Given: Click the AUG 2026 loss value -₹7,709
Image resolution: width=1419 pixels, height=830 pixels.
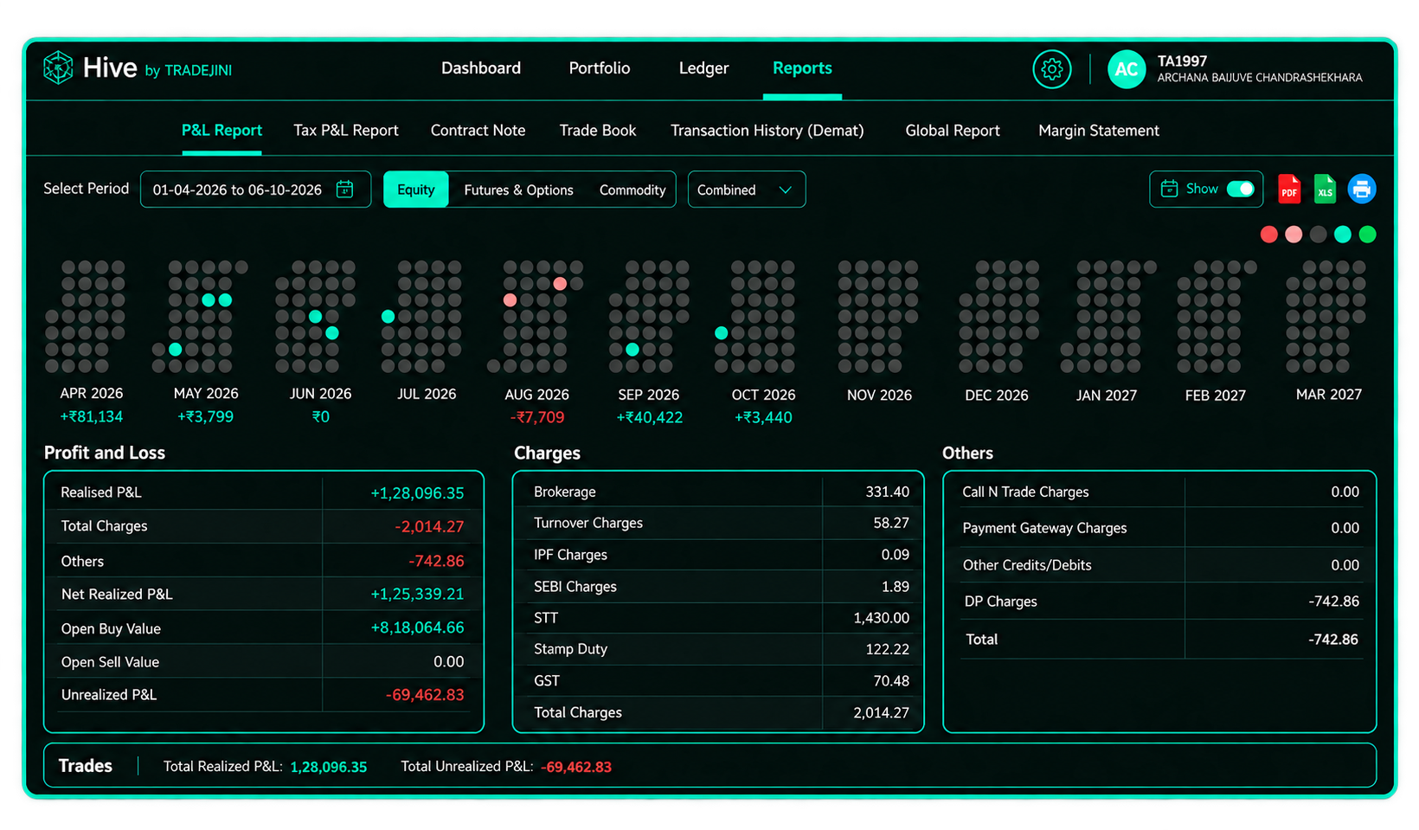Looking at the screenshot, I should point(537,417).
